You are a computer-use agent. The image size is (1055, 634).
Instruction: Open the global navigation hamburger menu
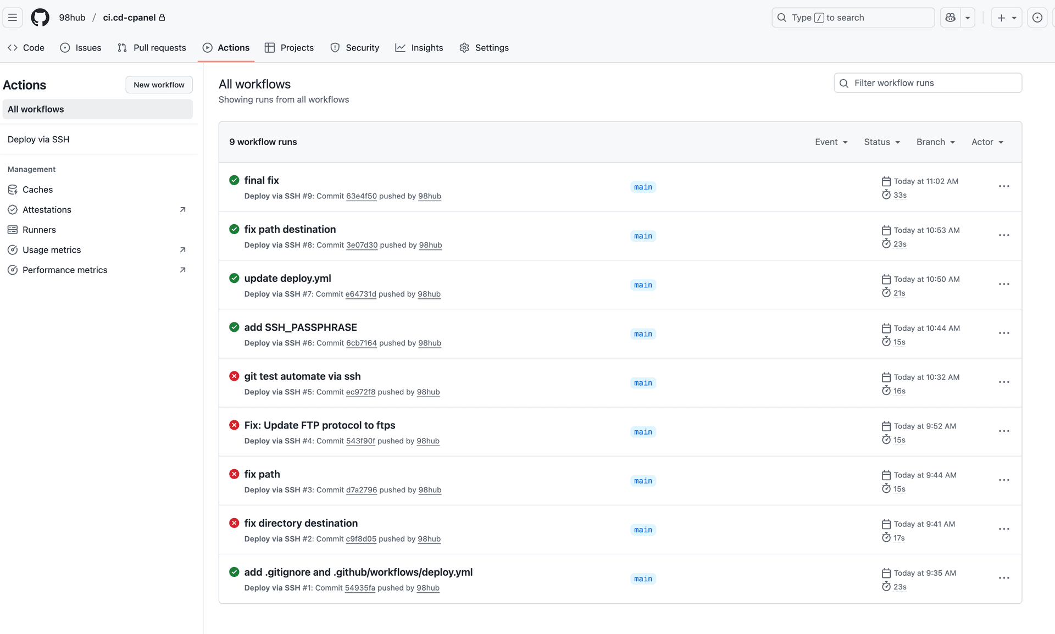click(12, 17)
